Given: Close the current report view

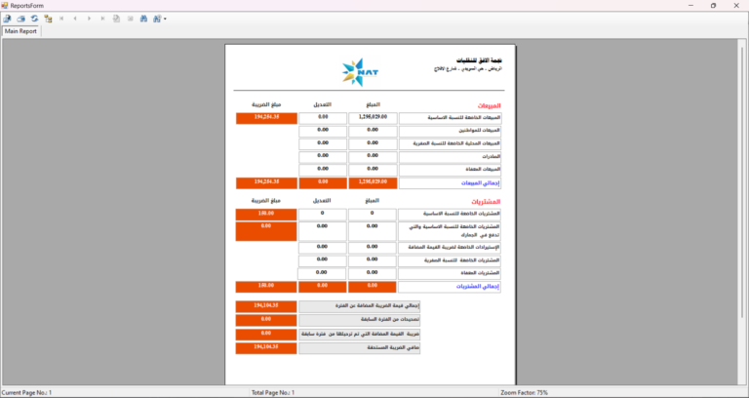Looking at the screenshot, I should click(131, 19).
